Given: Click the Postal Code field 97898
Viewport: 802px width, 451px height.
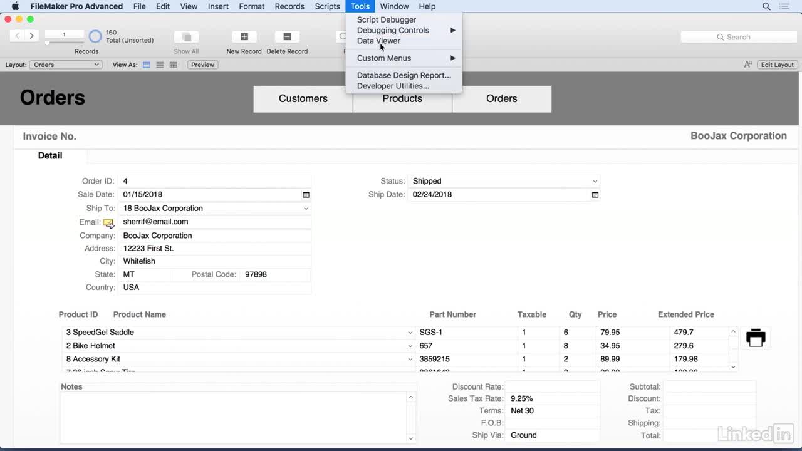Looking at the screenshot, I should (275, 274).
